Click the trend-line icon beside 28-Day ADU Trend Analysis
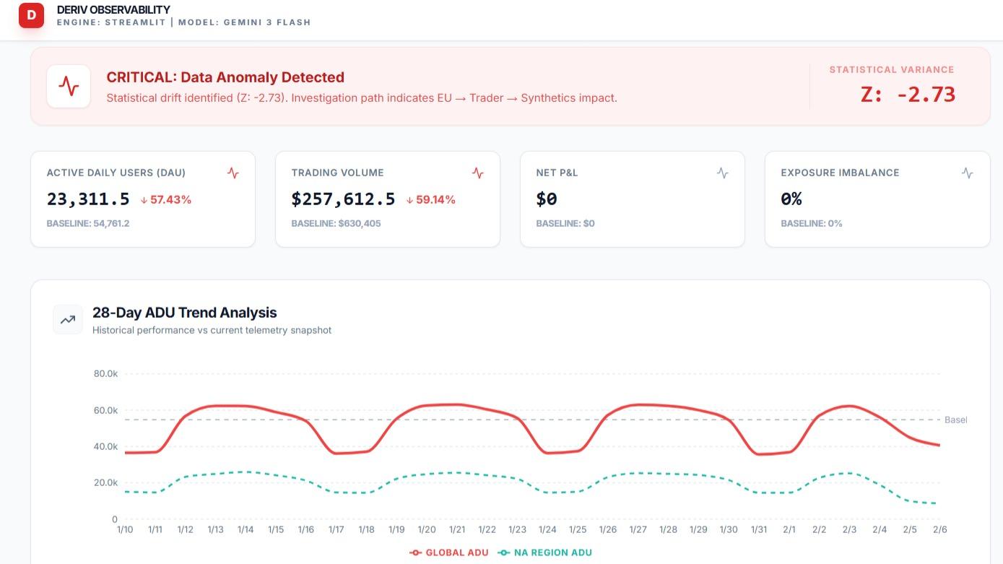This screenshot has width=1003, height=564. 67,318
